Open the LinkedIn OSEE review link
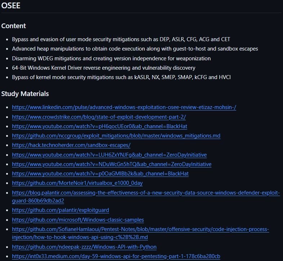Screen dimensions: 283x261 pos(124,107)
